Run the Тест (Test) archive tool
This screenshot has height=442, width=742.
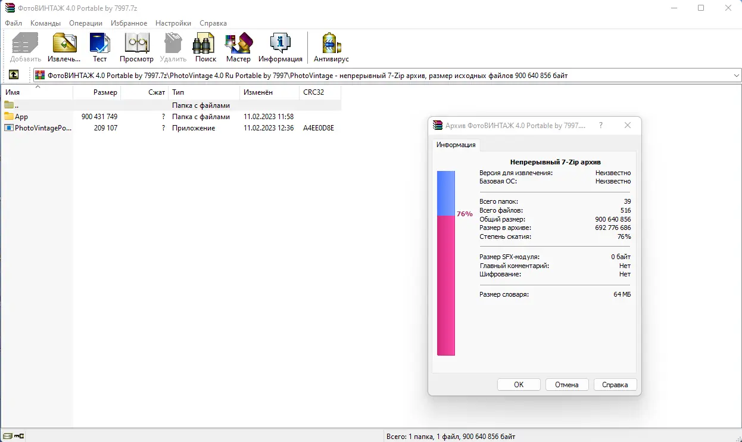pyautogui.click(x=99, y=43)
